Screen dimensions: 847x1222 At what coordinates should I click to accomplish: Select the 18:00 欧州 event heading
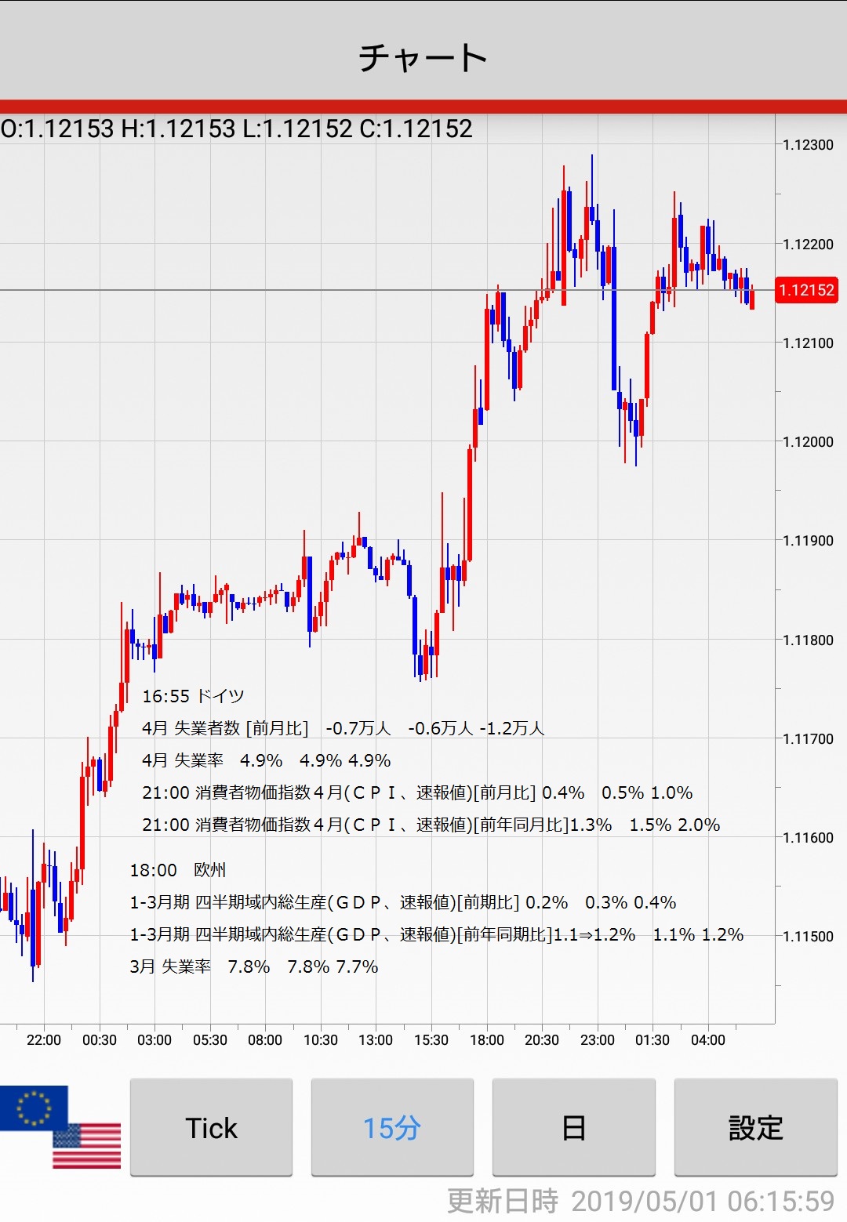pyautogui.click(x=178, y=870)
